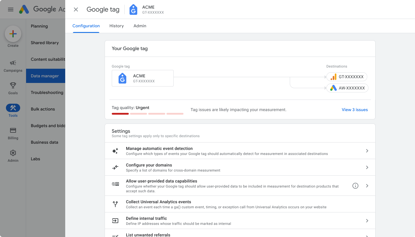Screen dimensions: 415x237
Task: Expand the Configure your domains setting
Action: (x=367, y=167)
